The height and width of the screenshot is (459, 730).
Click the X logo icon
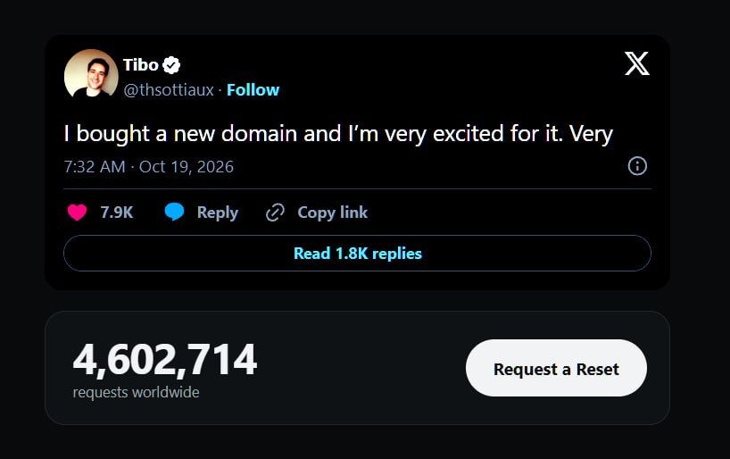click(x=636, y=63)
